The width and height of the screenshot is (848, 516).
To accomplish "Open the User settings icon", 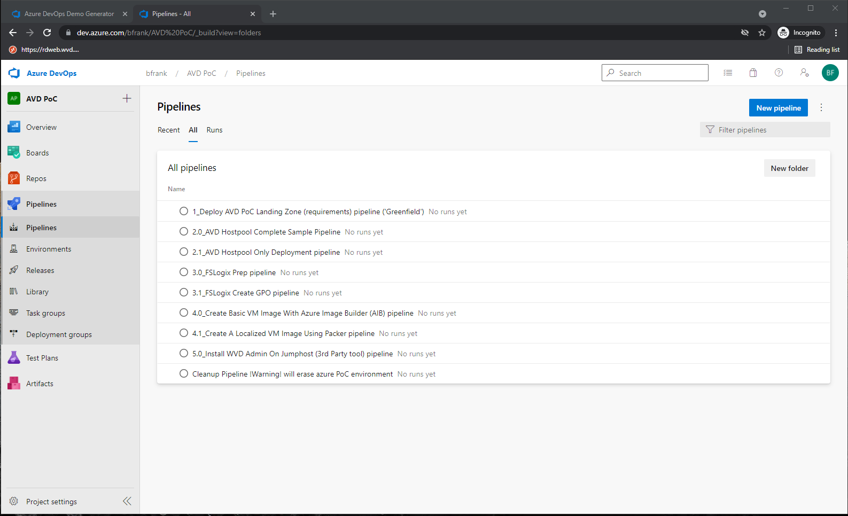I will tap(805, 73).
